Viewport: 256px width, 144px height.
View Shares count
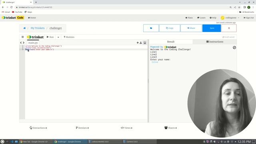pyautogui.click(x=171, y=128)
